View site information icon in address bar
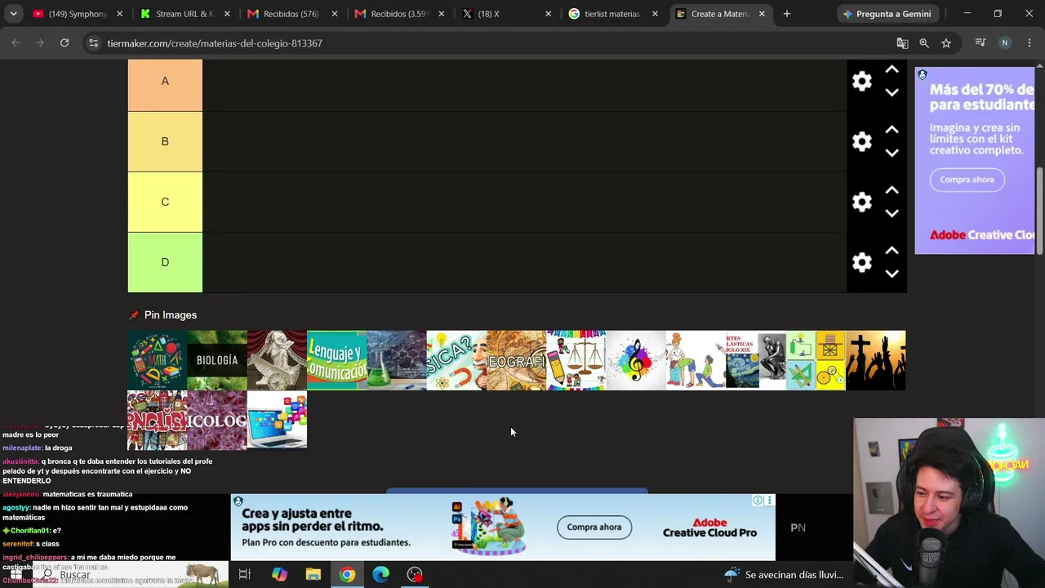This screenshot has height=588, width=1045. click(93, 43)
